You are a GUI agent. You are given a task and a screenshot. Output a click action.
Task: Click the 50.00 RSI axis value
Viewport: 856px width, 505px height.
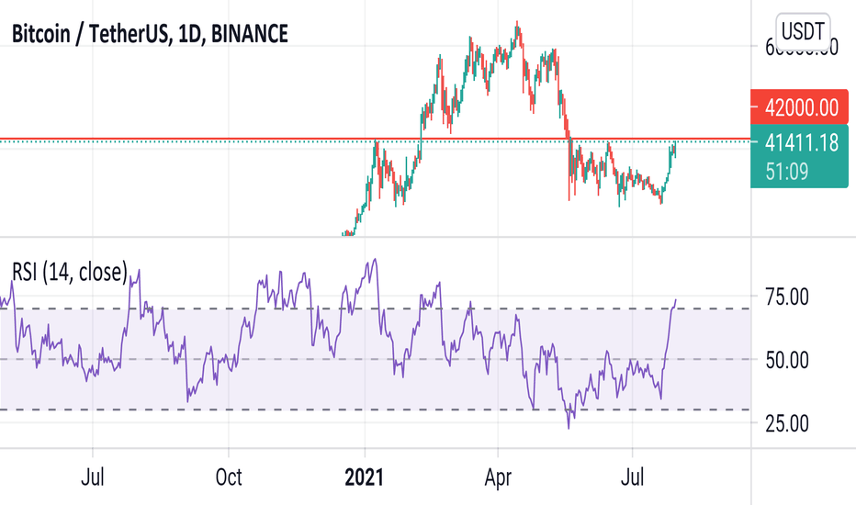787,360
